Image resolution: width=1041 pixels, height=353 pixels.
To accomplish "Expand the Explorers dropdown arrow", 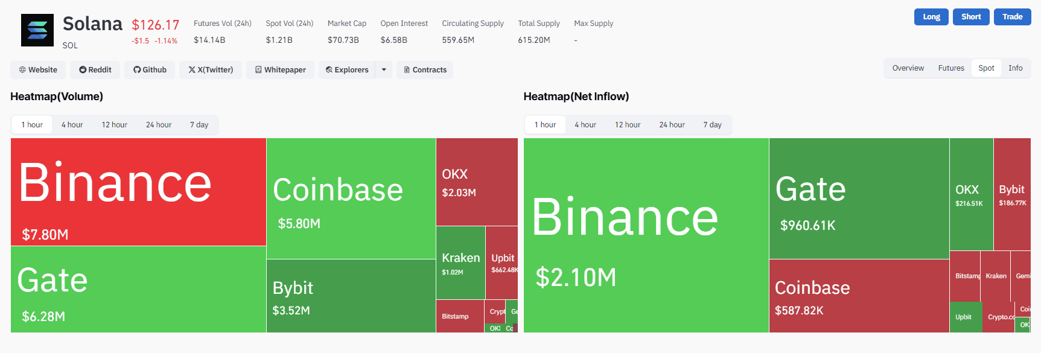I will click(384, 70).
